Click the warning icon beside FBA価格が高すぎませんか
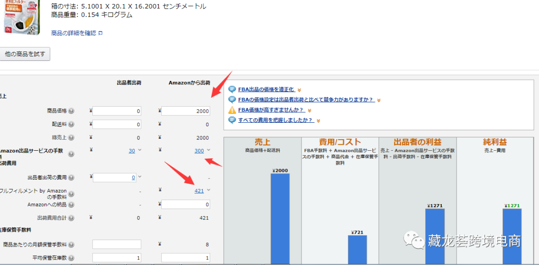 pyautogui.click(x=233, y=110)
